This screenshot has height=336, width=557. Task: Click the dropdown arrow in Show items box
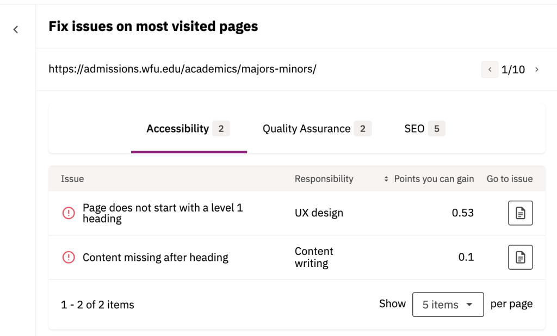(x=469, y=304)
